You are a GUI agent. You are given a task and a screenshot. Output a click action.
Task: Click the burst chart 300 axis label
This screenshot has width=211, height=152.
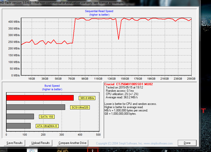pyautogui.click(x=62, y=135)
